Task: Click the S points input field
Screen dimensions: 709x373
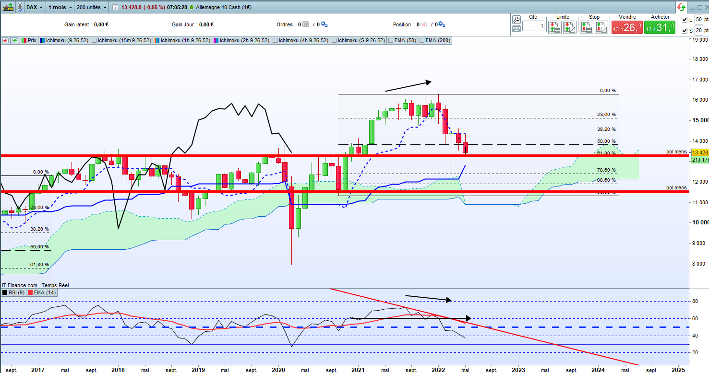Action: [698, 31]
